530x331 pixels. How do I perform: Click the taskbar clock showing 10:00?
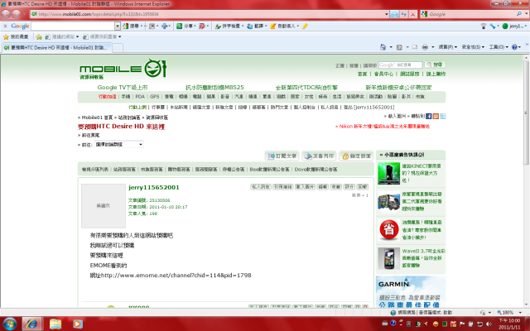[509, 324]
